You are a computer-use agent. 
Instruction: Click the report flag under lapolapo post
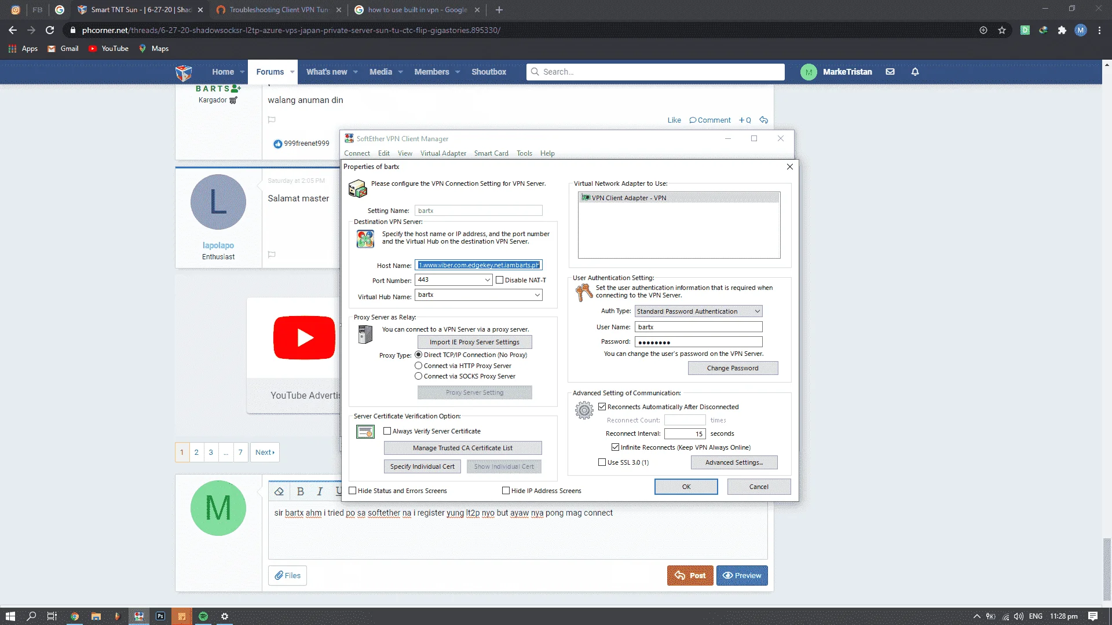click(272, 254)
